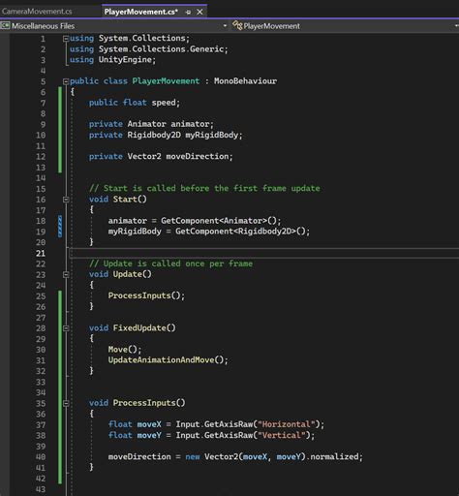Click 'UpdateAnimationAndMove();' call
The width and height of the screenshot is (459, 496).
(x=168, y=360)
